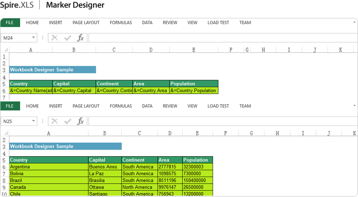Viewport: 358px width, 197px height.
Task: Click the formula bar input beside the M24 name box
Action: (x=222, y=38)
